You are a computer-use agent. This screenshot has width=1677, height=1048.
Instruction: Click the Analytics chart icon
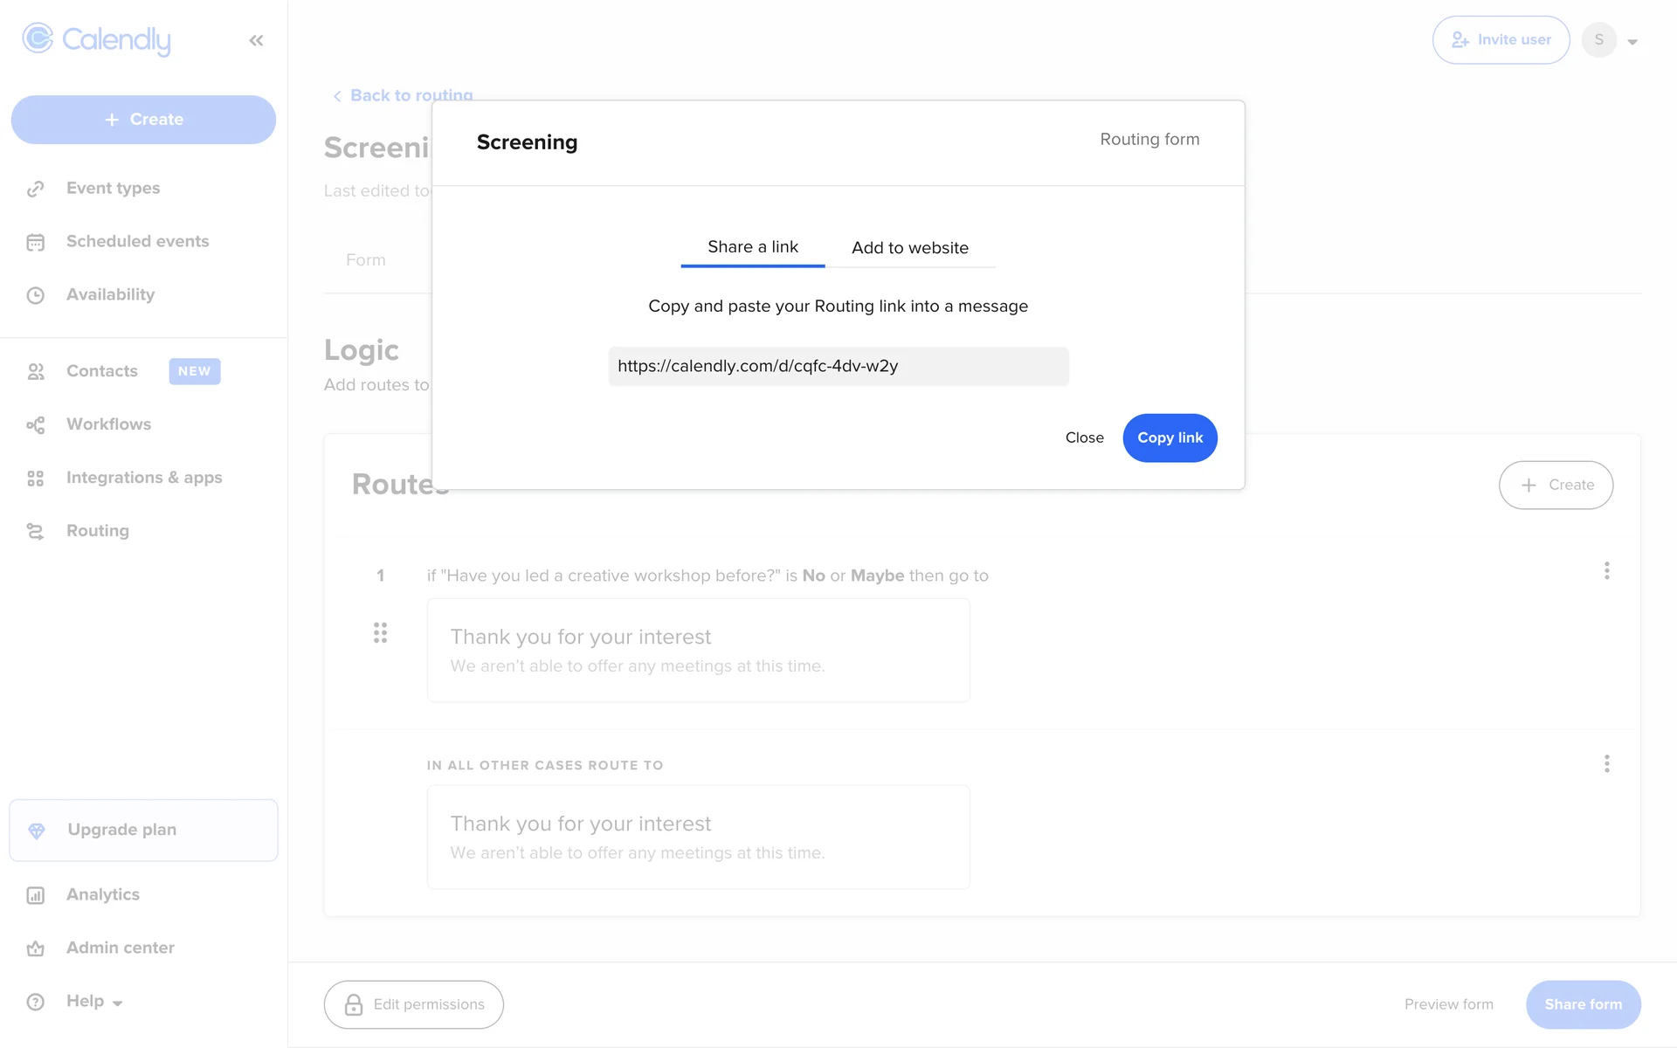(35, 895)
